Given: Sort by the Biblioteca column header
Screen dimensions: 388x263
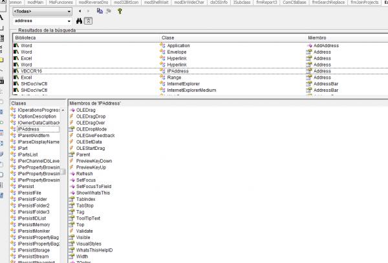Looking at the screenshot, I should pyautogui.click(x=86, y=38).
